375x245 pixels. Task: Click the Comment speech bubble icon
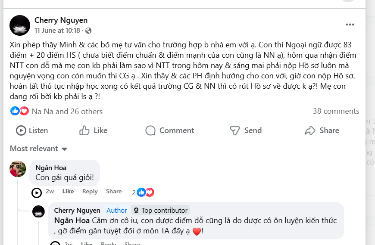click(150, 130)
